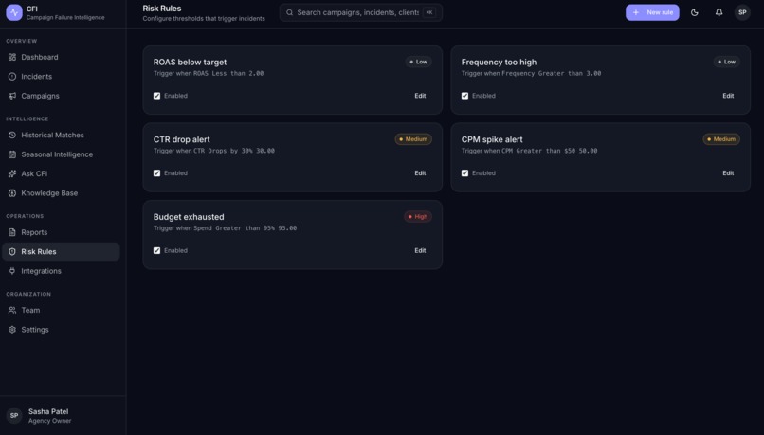Screen dimensions: 764x435
Task: Open Seasonal Intelligence page
Action: tap(61, 154)
